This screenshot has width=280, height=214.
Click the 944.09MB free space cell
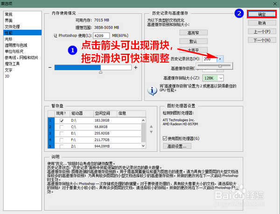click(102, 146)
